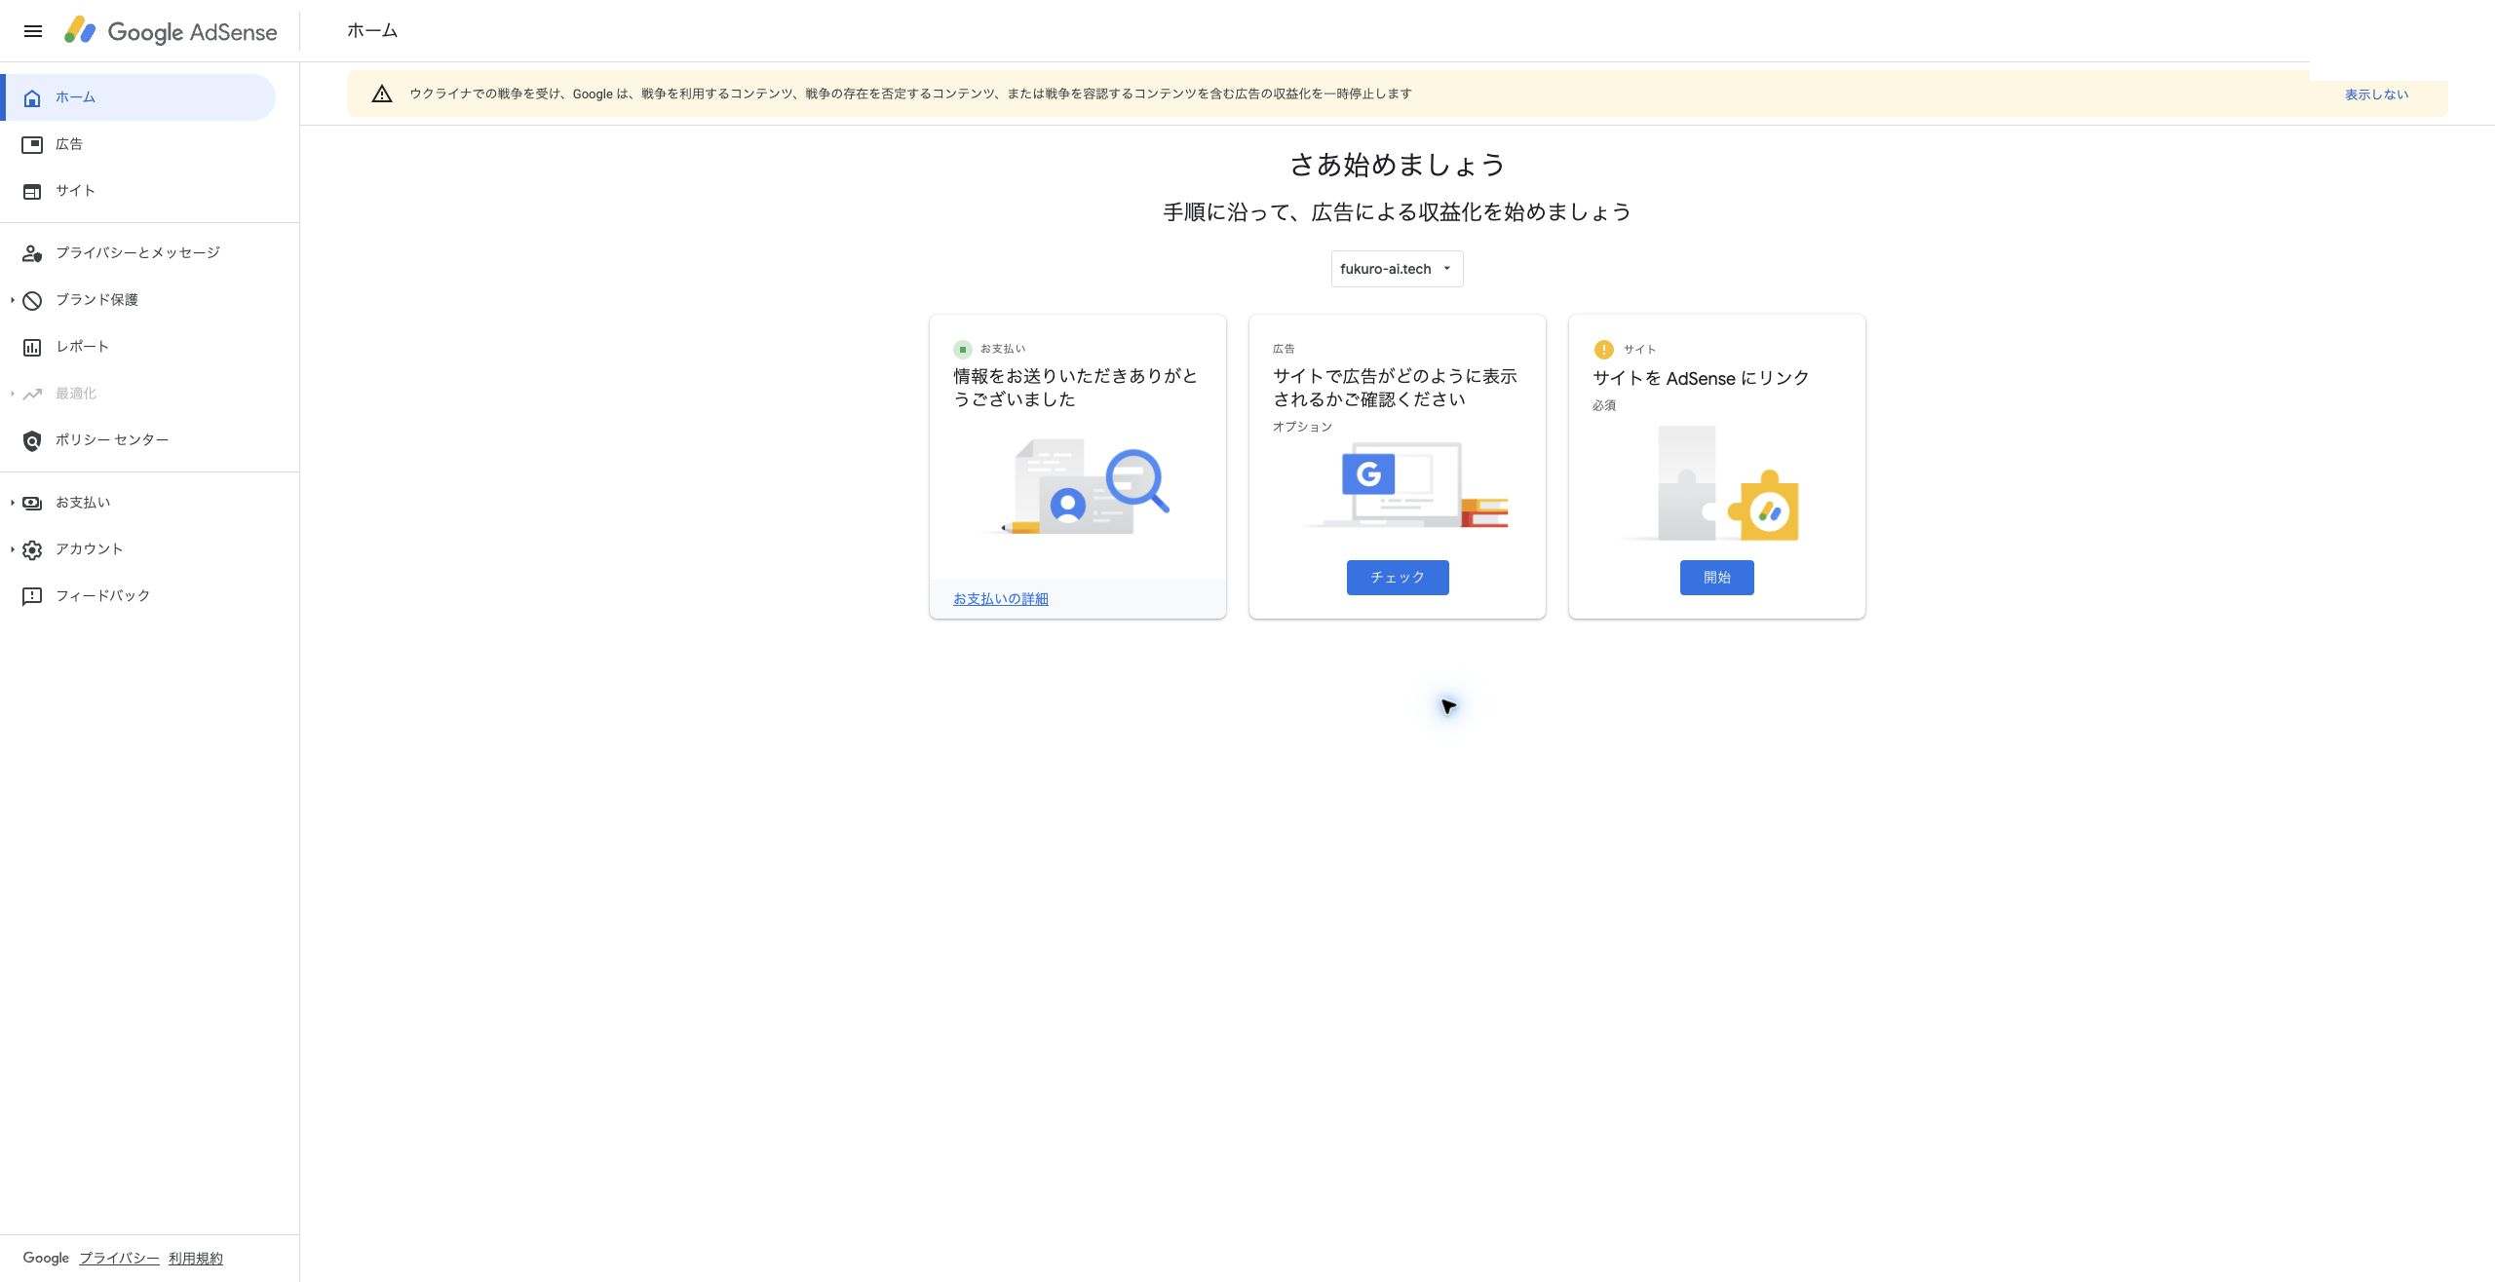Click the Google AdSense logo

(x=171, y=31)
